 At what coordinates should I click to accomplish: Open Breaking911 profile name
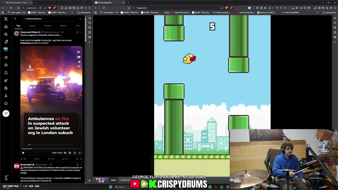[x=26, y=165]
